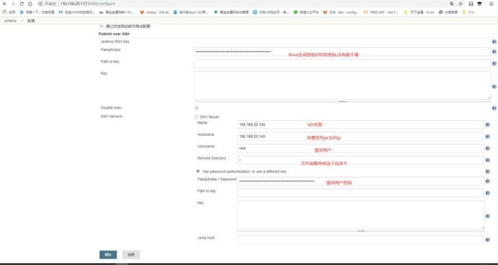
Task: Toggle the test email configuration checkbox
Action: click(x=101, y=26)
